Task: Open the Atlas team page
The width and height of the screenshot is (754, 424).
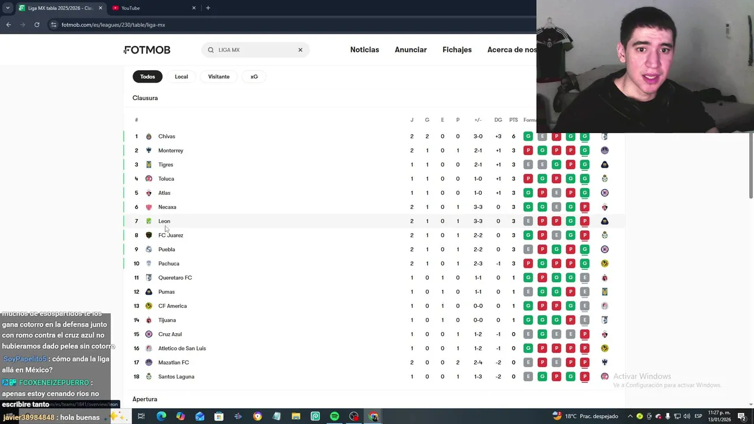Action: (x=164, y=193)
